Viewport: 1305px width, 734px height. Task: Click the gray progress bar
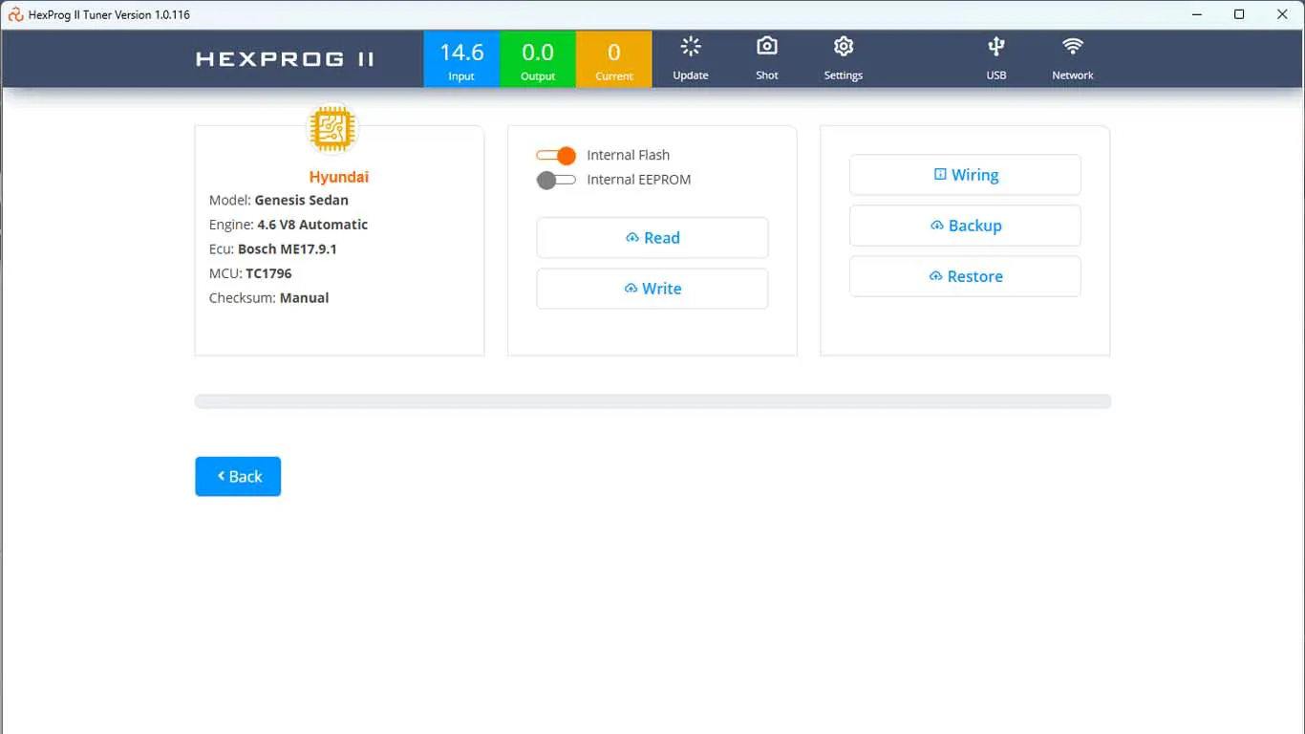[x=652, y=401]
